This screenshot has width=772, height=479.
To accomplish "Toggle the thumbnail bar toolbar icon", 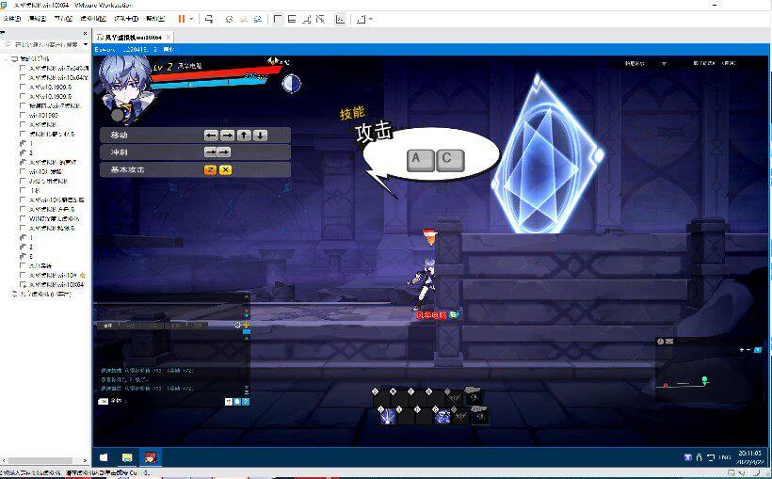I will (292, 19).
